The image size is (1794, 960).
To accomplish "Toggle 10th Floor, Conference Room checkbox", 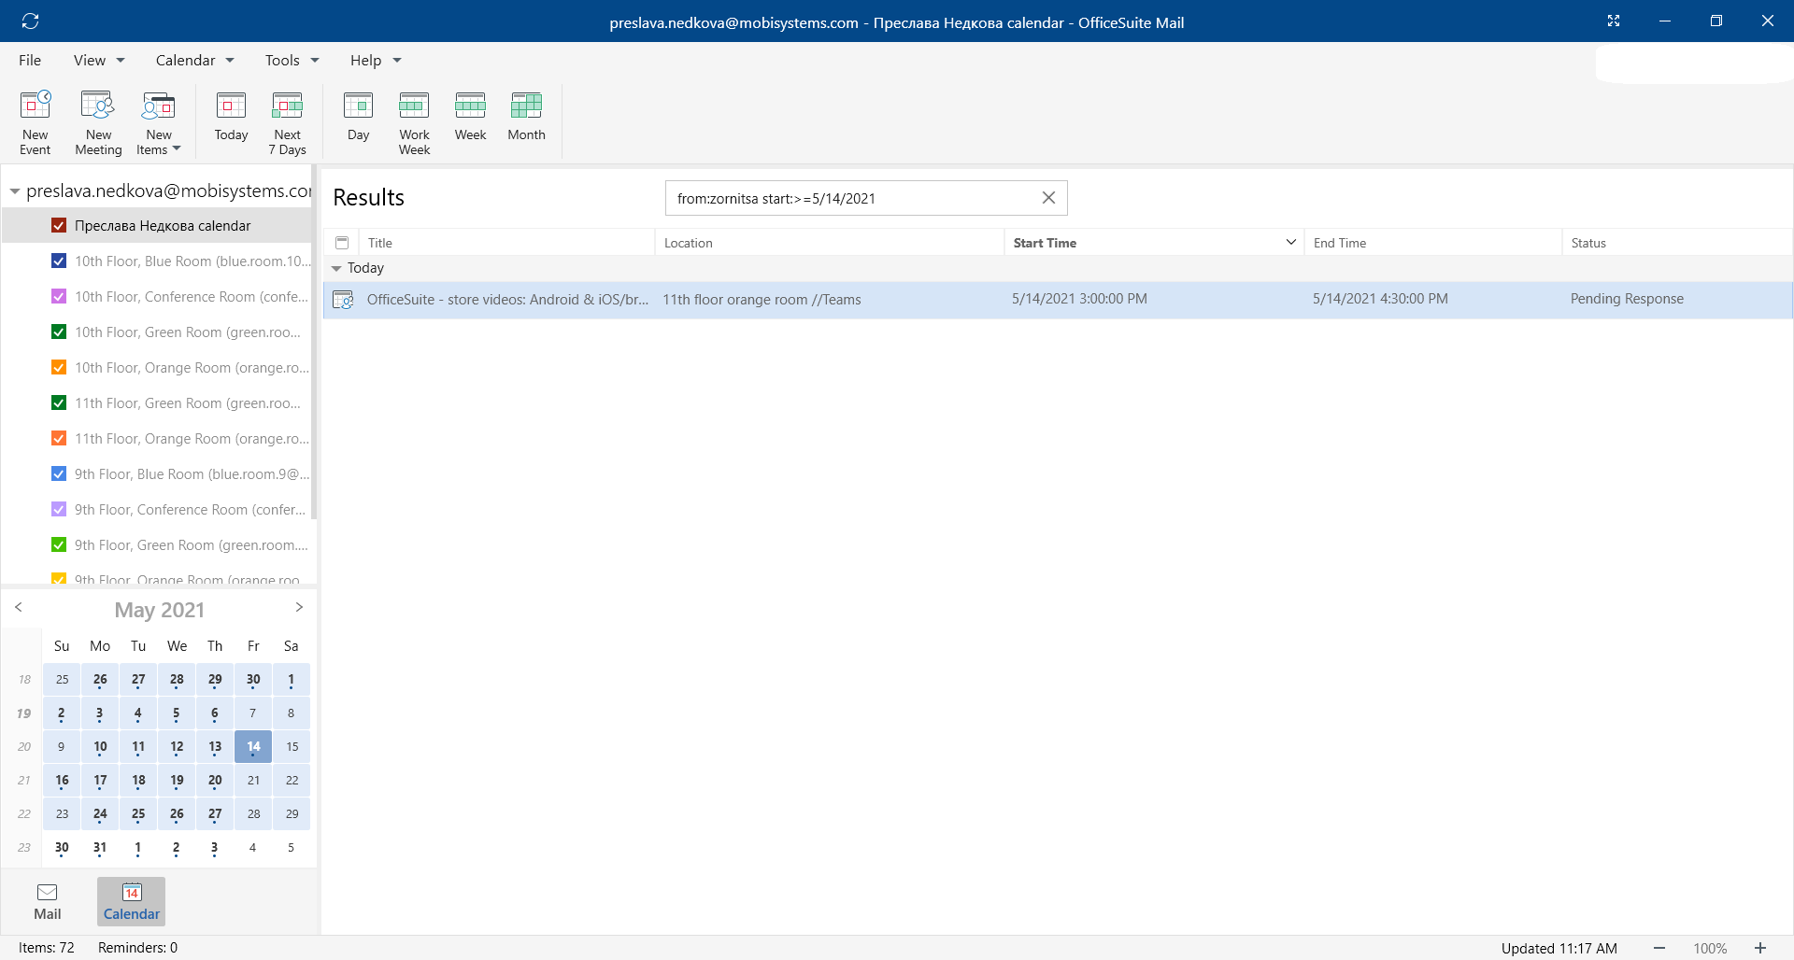I will click(x=59, y=297).
